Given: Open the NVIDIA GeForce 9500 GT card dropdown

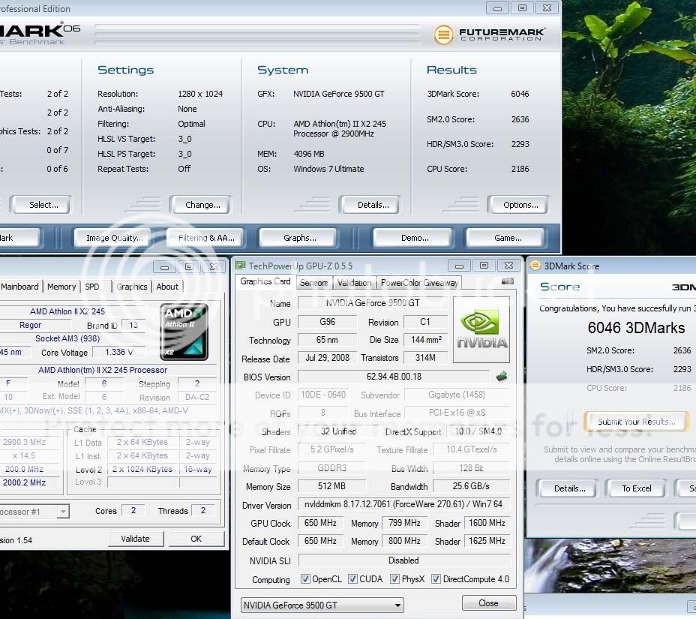Looking at the screenshot, I should click(x=322, y=605).
